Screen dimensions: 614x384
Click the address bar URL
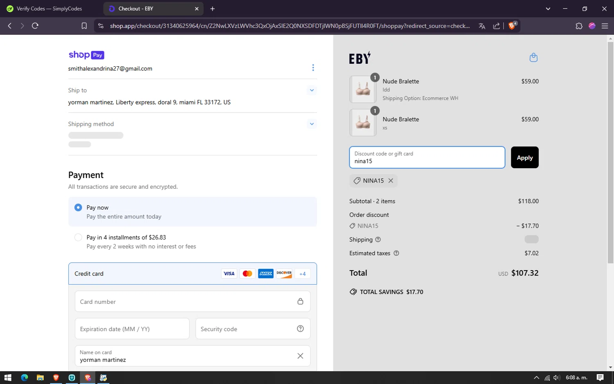click(290, 26)
